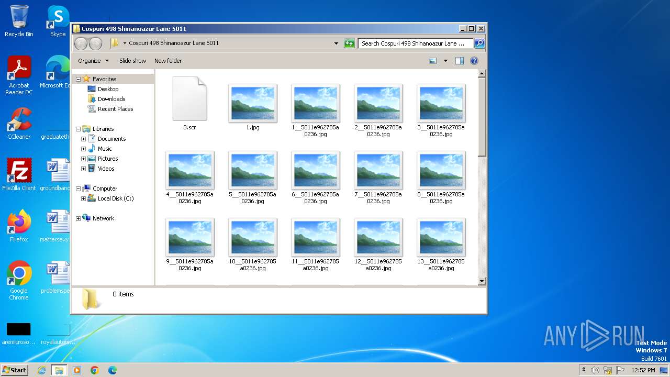Select Network in navigation pane
670x377 pixels.
(x=103, y=218)
